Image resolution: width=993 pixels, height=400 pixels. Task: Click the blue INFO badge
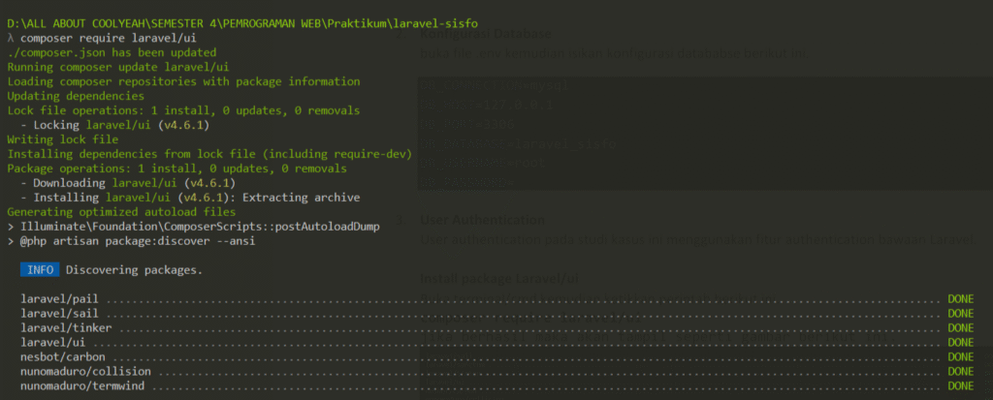[x=40, y=270]
